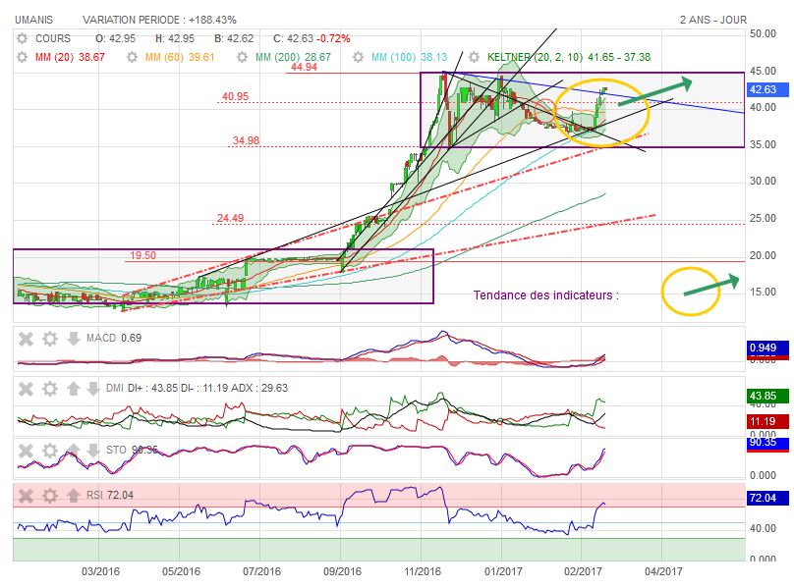The image size is (794, 588).
Task: Click the RSI 72.04 label
Action: coord(110,495)
